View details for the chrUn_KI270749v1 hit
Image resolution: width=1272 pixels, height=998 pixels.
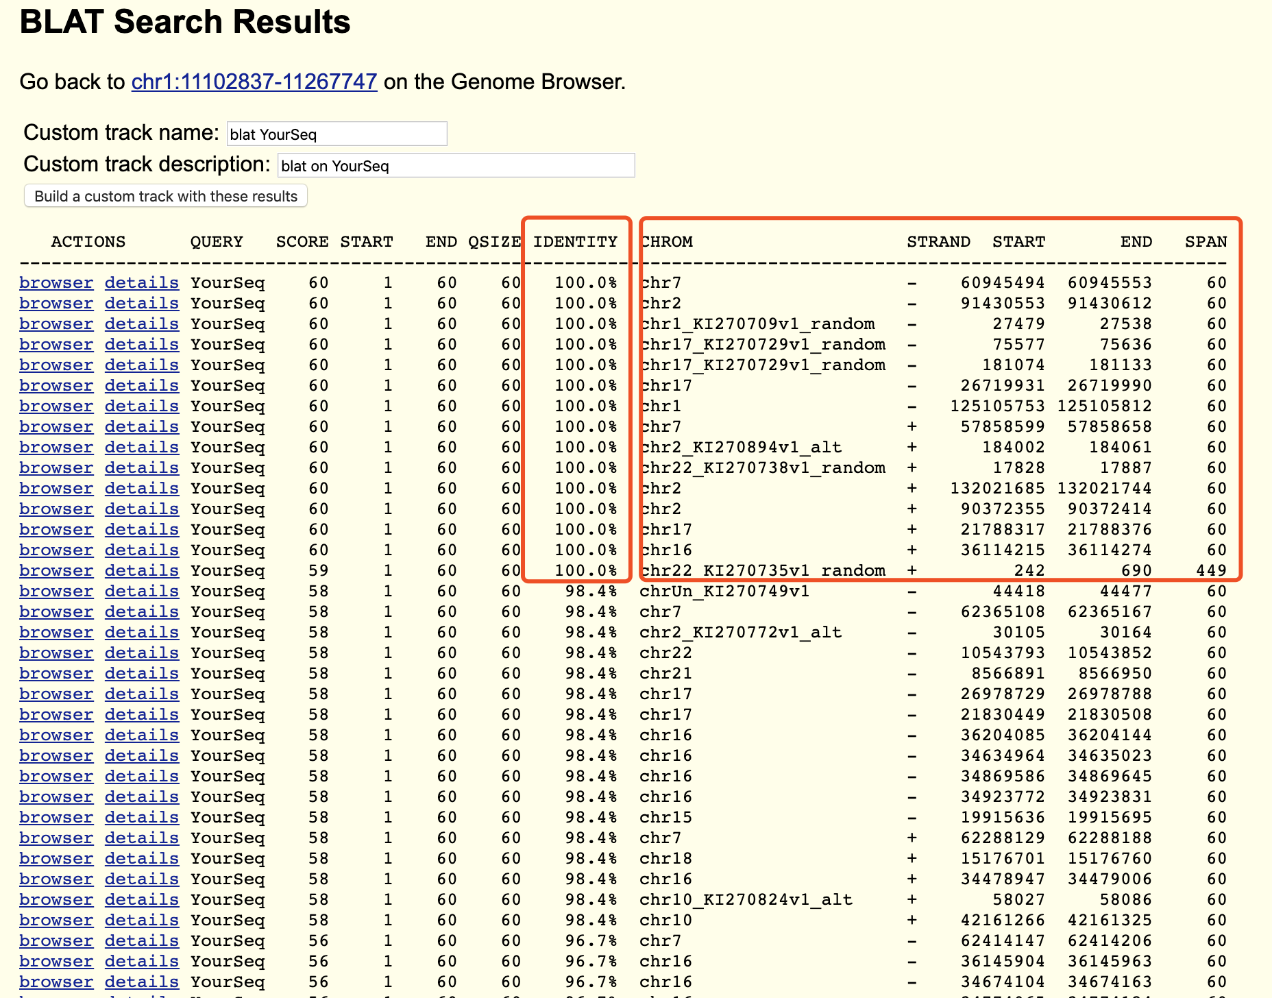pos(141,591)
